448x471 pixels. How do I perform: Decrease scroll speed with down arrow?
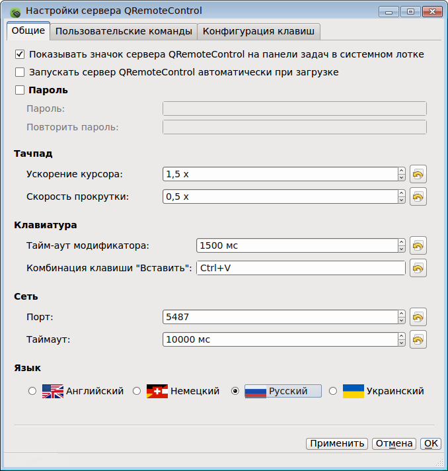402,200
